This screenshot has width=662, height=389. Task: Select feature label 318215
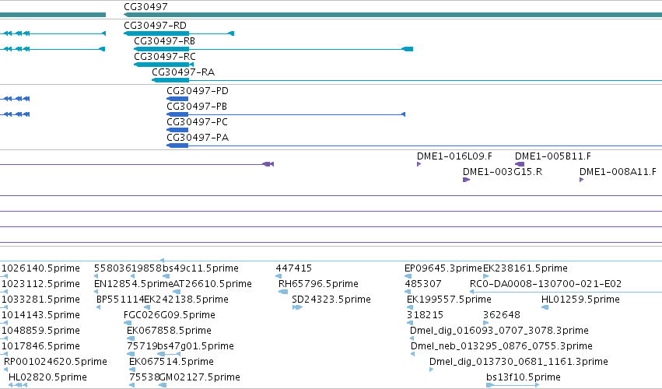[426, 315]
